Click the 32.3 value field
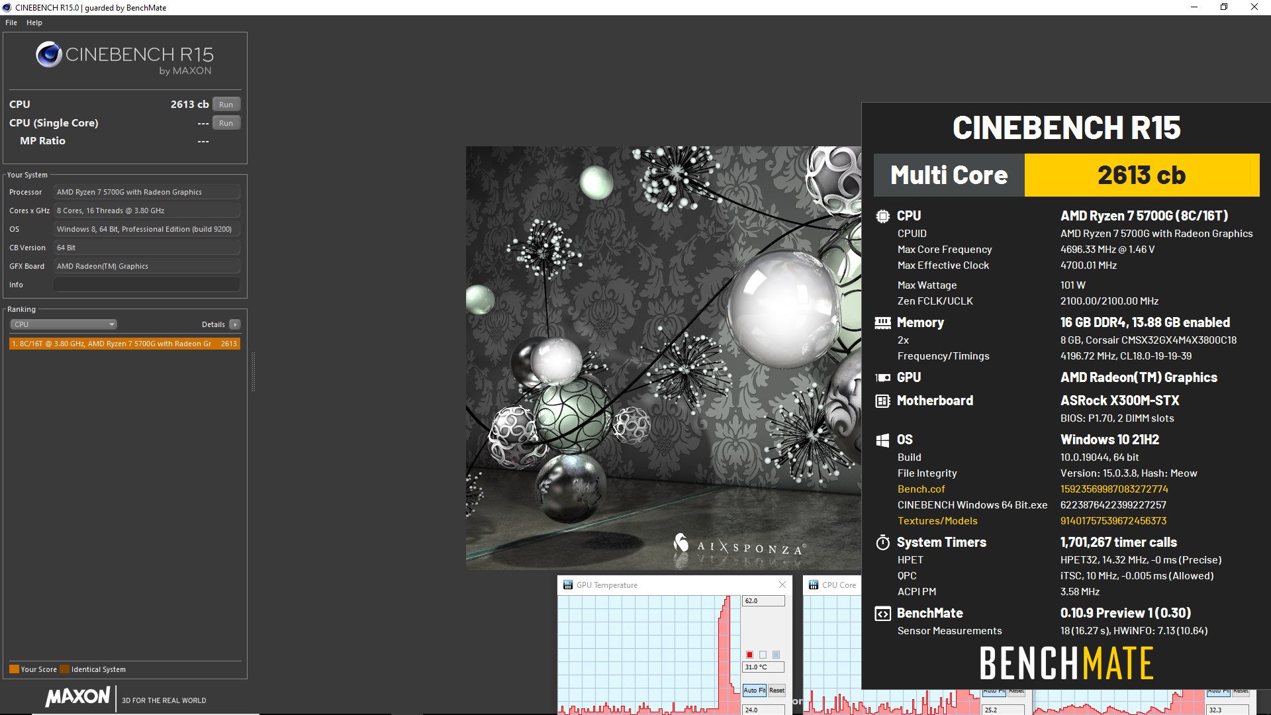This screenshot has height=715, width=1271. click(x=1227, y=710)
